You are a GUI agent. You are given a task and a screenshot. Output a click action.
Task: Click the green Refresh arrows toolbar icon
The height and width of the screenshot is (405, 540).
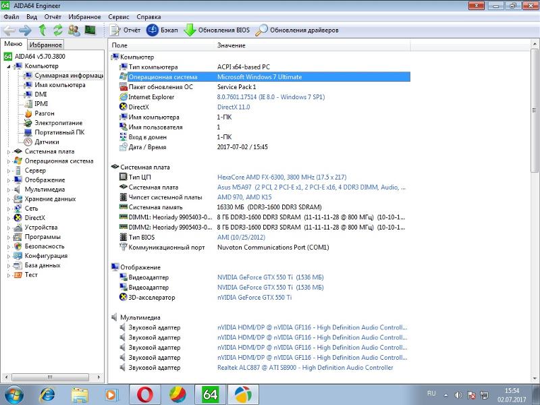coord(58,30)
